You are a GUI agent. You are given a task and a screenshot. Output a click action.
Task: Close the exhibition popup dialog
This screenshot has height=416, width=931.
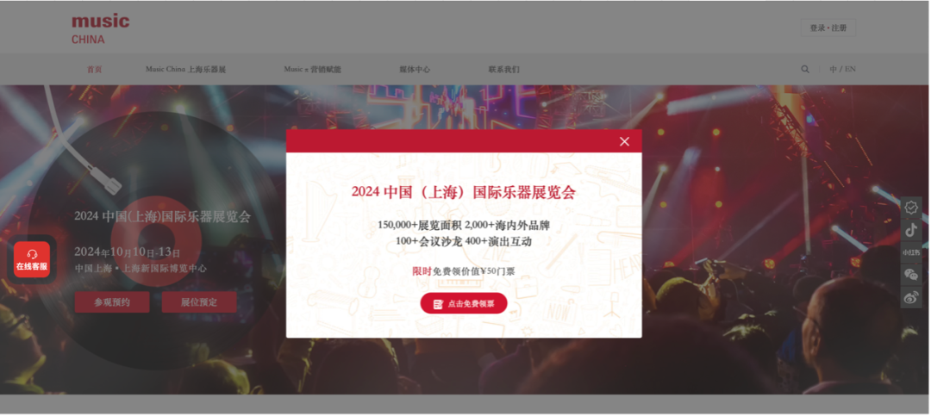(x=624, y=141)
